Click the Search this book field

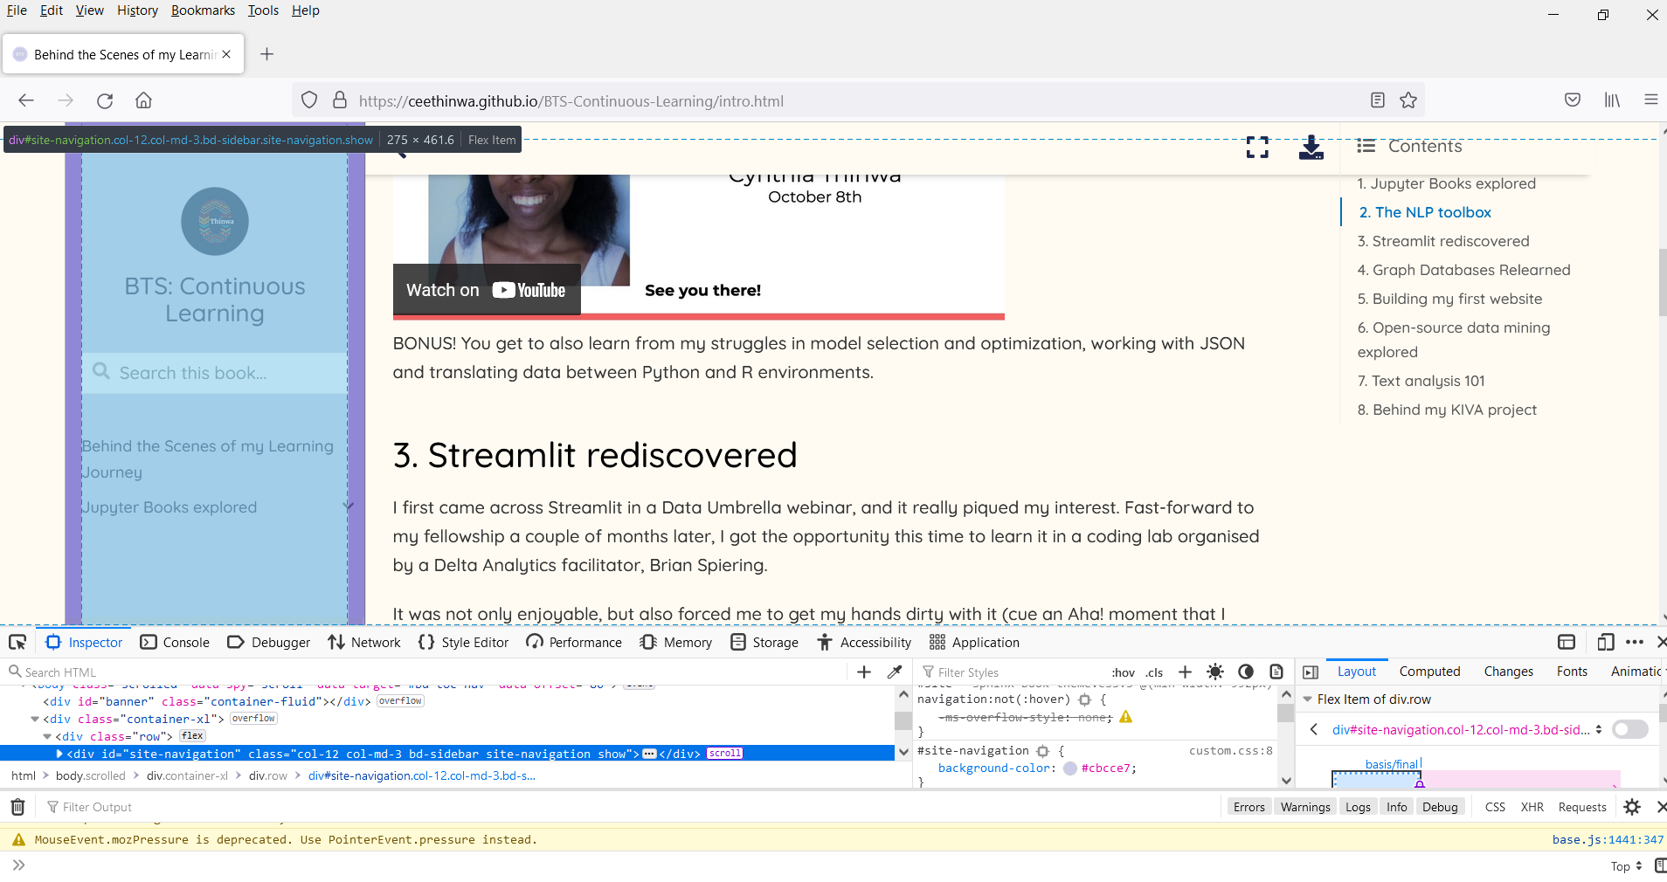[215, 373]
